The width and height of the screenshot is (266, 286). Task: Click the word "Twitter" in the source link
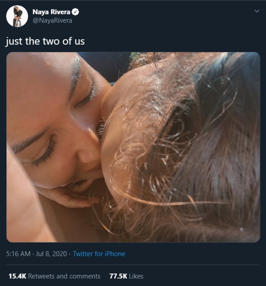click(x=83, y=254)
